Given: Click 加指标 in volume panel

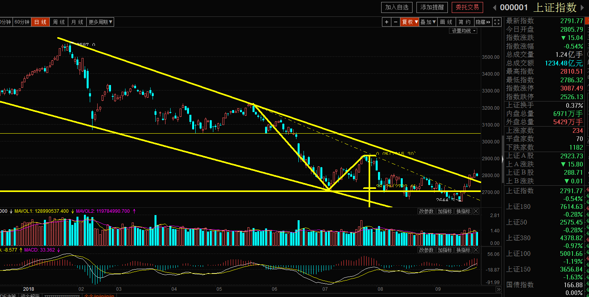Looking at the screenshot, I should pyautogui.click(x=445, y=212).
